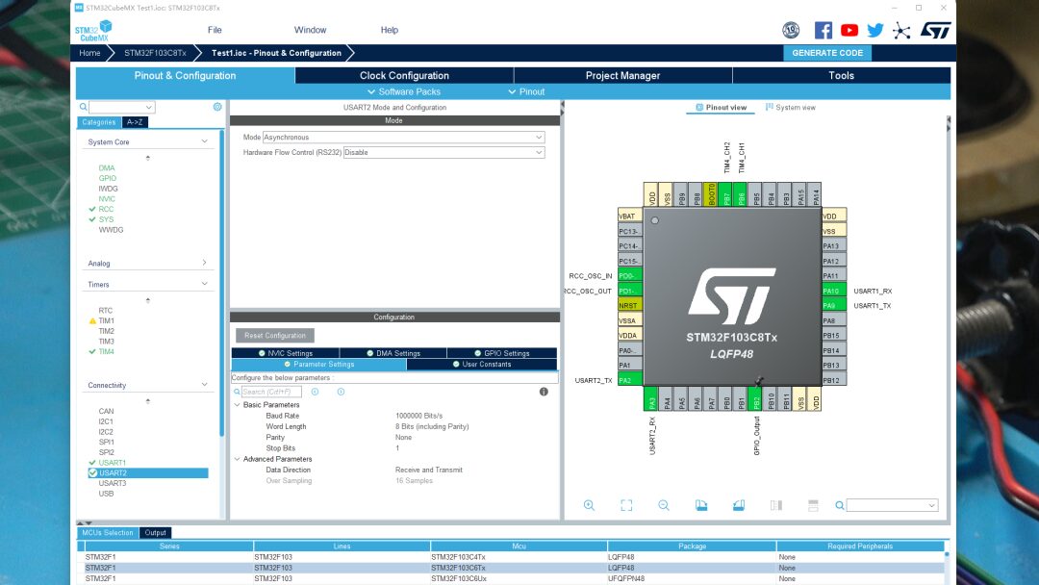Go to previous parameter search result
Viewport: 1039px width, 585px height.
point(315,392)
